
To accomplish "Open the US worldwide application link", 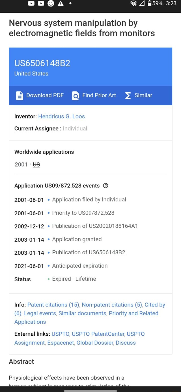I will coord(36,165).
